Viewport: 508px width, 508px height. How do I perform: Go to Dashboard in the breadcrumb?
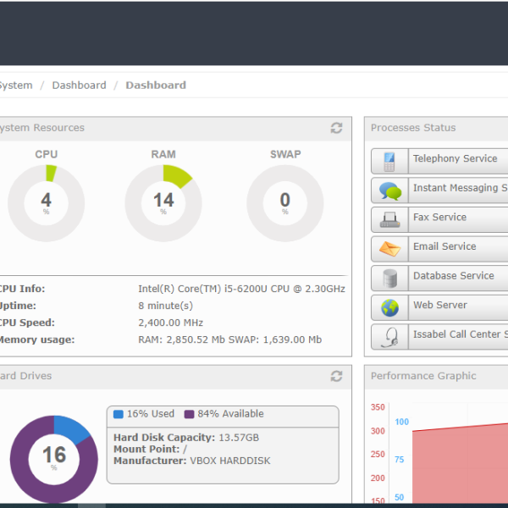(79, 86)
